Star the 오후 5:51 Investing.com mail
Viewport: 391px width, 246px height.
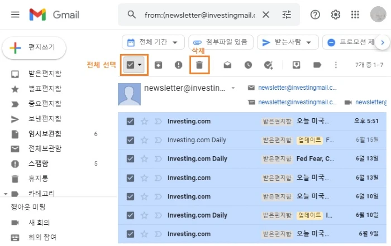(x=144, y=121)
